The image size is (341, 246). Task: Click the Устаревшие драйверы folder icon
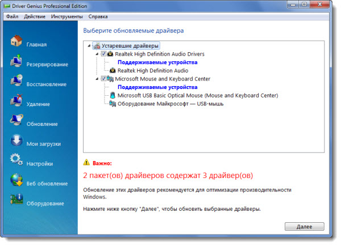tap(97, 46)
